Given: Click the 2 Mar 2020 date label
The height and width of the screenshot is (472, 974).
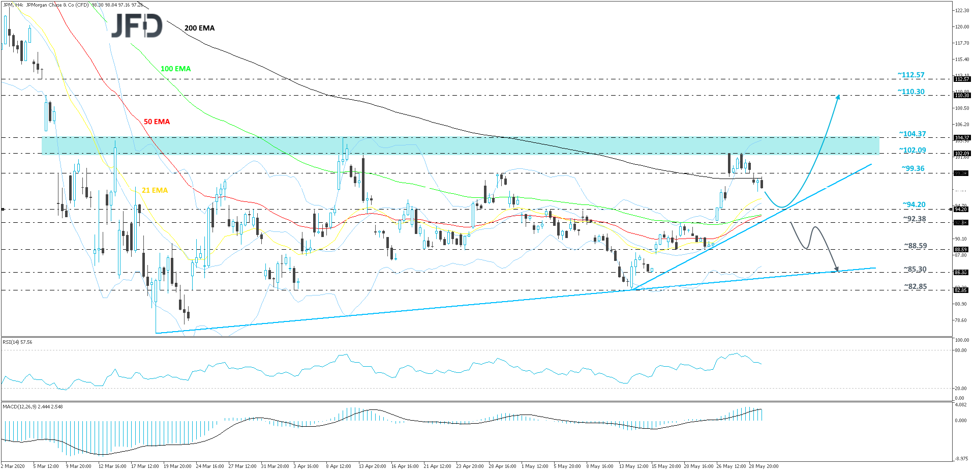Looking at the screenshot, I should click(x=13, y=466).
